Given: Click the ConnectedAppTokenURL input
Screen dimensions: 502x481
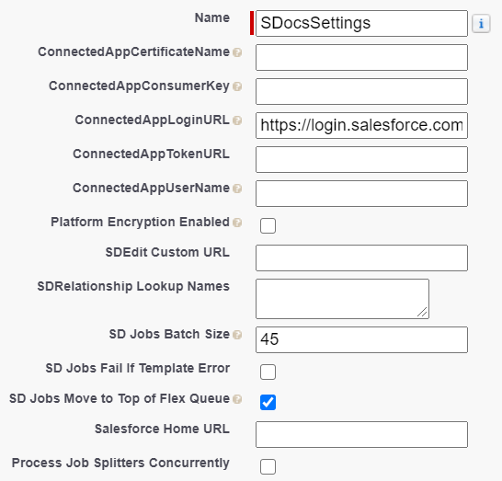Looking at the screenshot, I should [x=361, y=159].
